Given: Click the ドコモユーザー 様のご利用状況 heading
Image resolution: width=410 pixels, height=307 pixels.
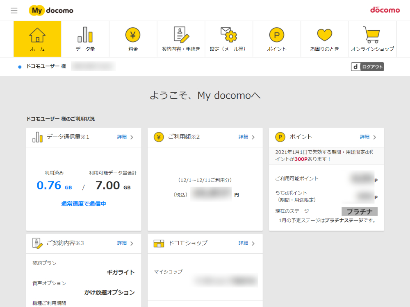Looking at the screenshot, I should (x=61, y=119).
